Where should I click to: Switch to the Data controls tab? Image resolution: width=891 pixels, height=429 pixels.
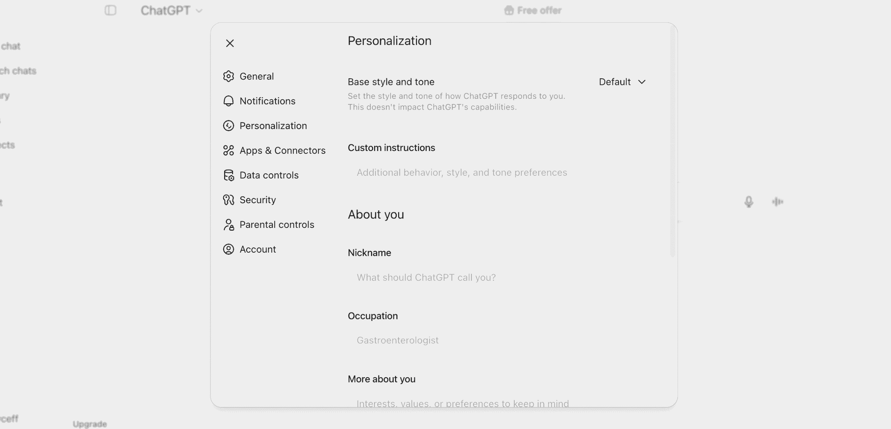pos(269,175)
